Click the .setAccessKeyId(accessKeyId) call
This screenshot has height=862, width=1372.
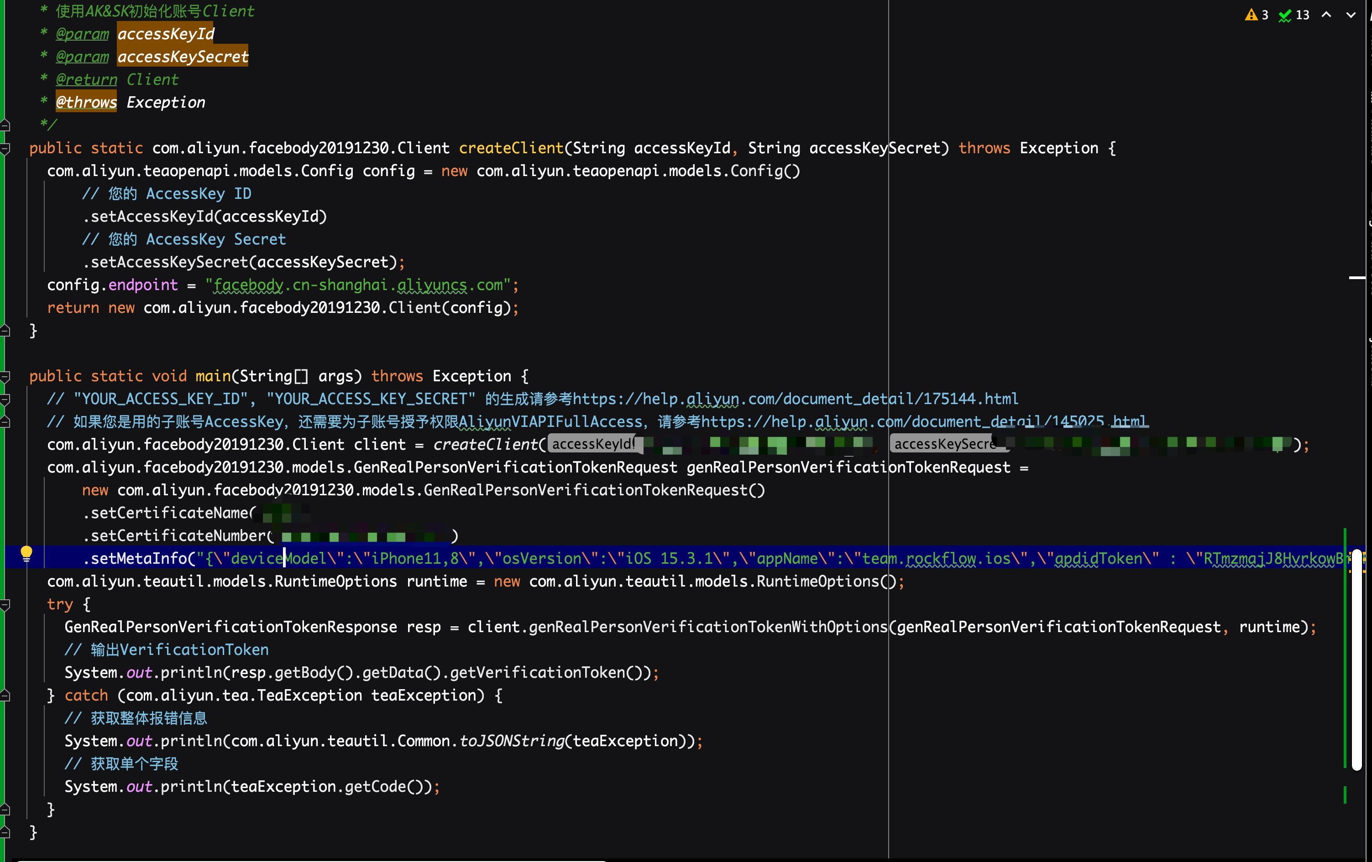[205, 216]
